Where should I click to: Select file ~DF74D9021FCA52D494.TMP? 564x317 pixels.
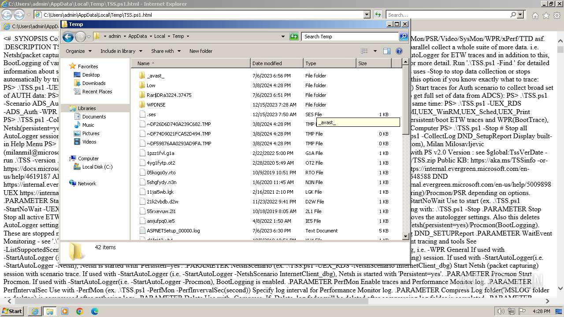click(x=175, y=134)
